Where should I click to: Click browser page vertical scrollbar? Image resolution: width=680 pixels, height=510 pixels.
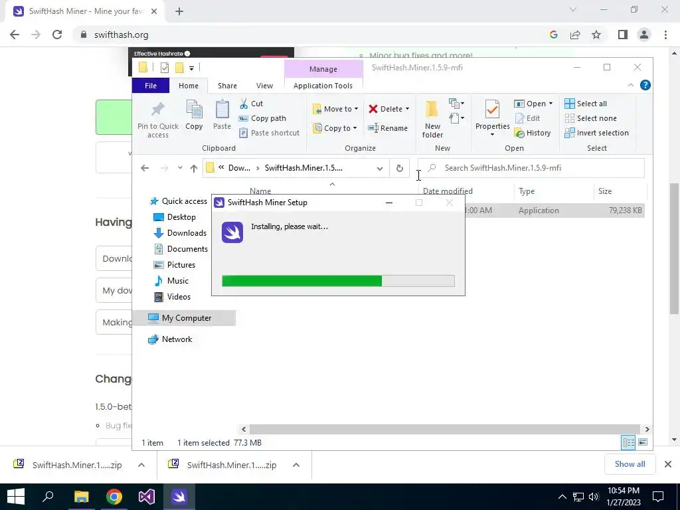point(673,248)
